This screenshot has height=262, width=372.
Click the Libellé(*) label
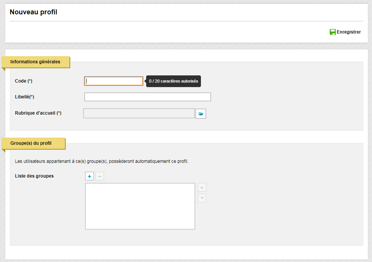[25, 97]
